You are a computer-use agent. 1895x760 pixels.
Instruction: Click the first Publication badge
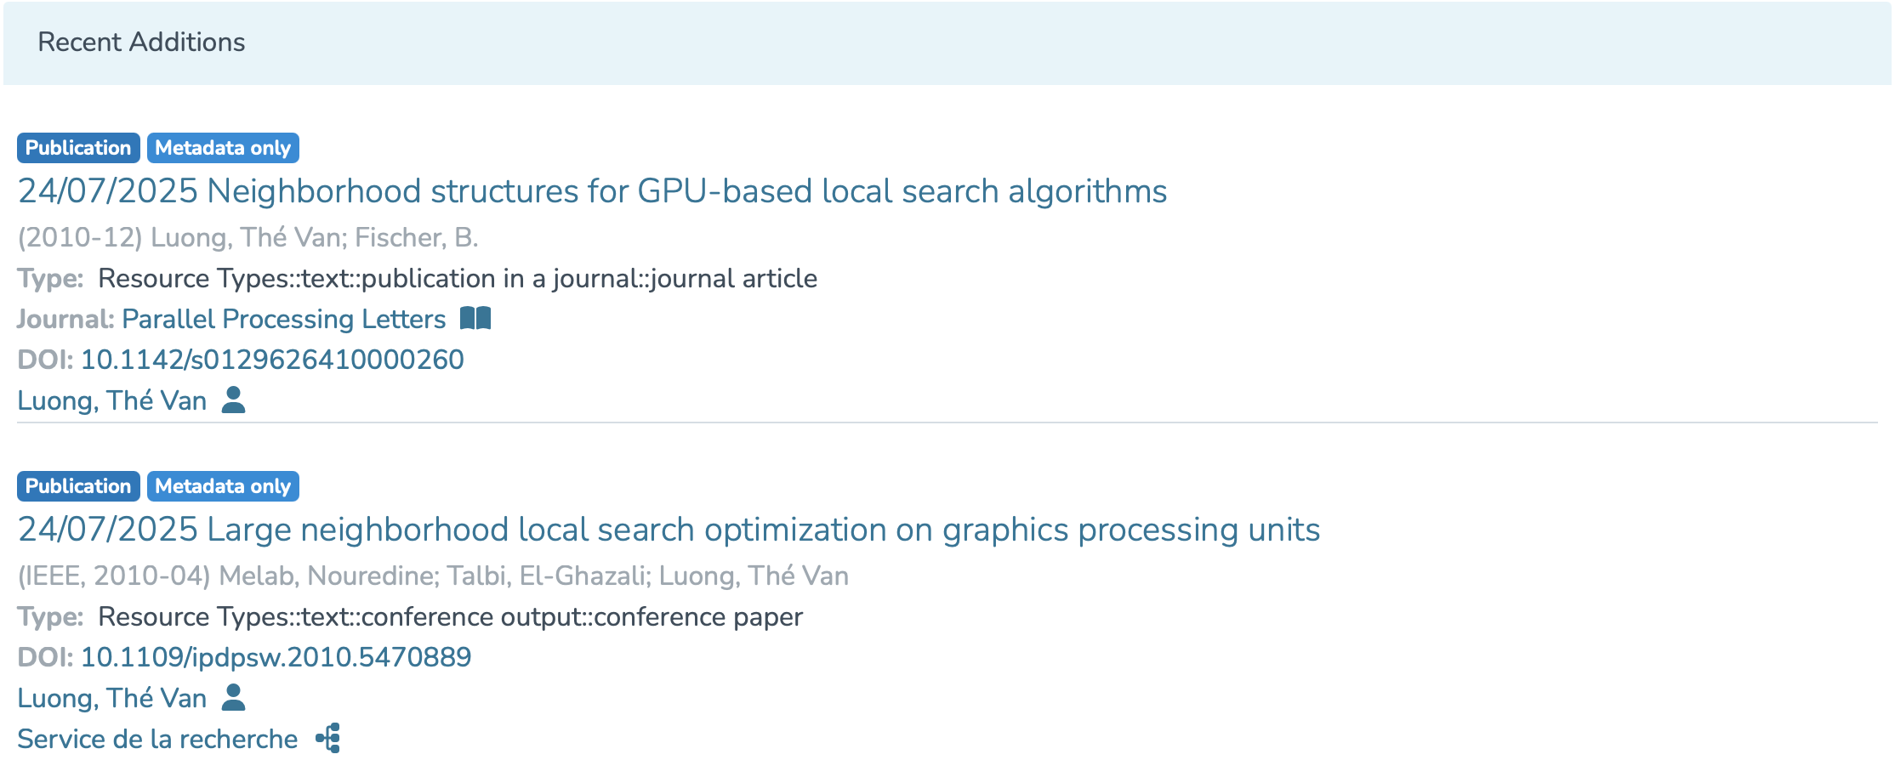(x=78, y=148)
